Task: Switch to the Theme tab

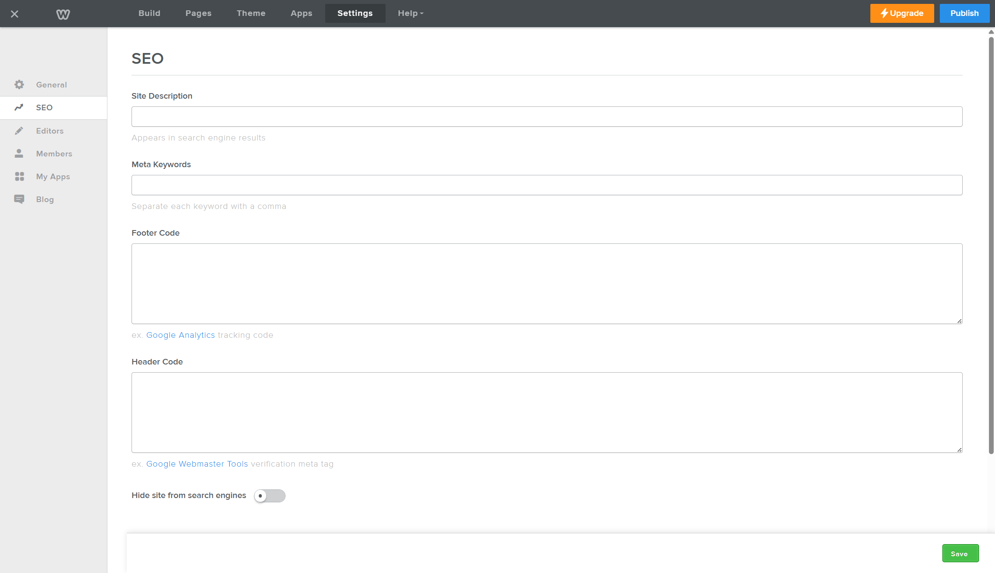Action: click(251, 13)
